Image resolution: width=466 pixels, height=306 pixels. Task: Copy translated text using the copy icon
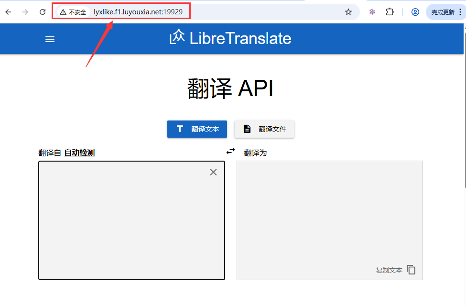tap(412, 269)
